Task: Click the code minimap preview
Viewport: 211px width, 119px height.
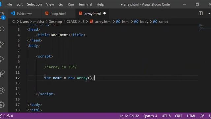Action: click(201, 27)
